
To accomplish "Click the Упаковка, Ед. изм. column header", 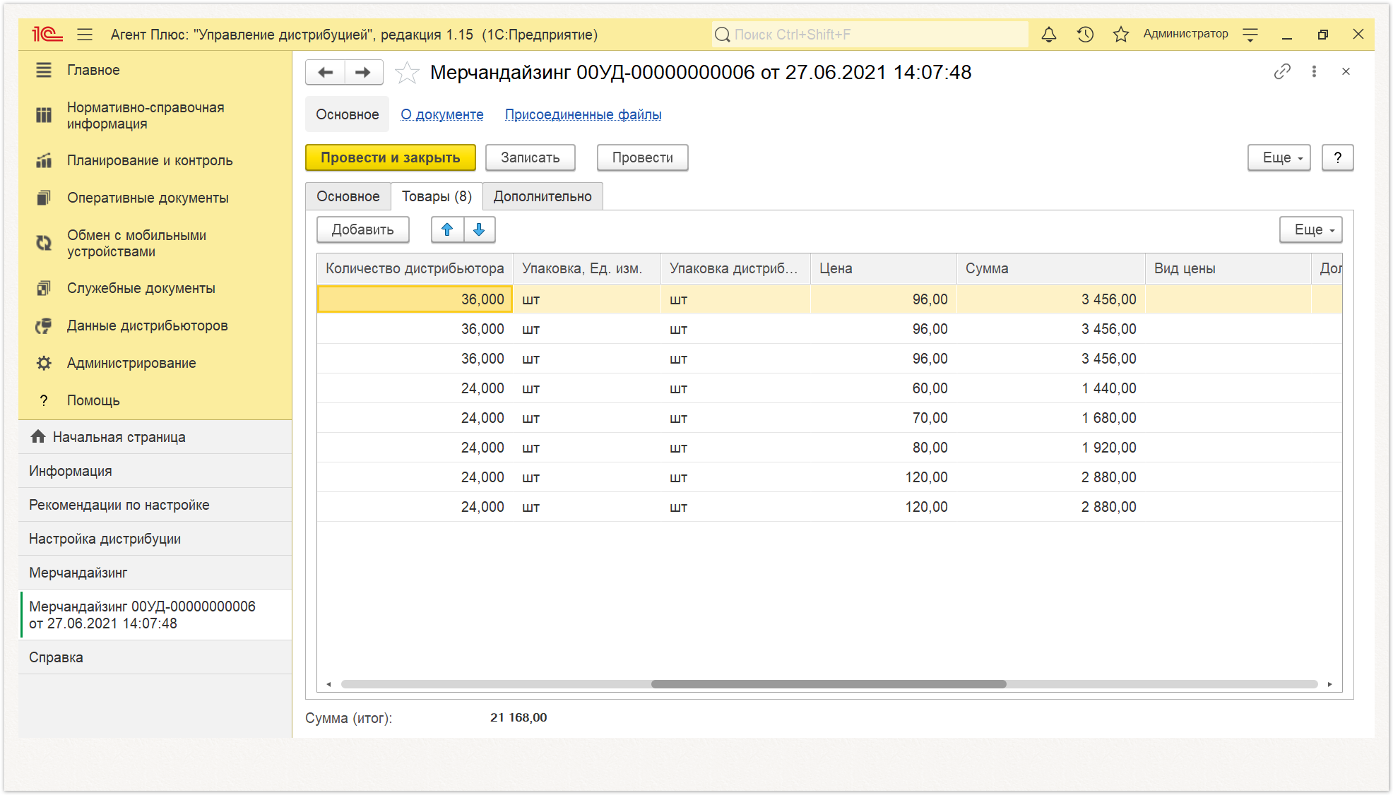I will (586, 268).
